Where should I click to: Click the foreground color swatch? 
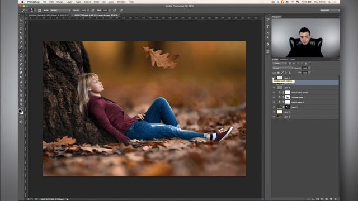(x=20, y=111)
